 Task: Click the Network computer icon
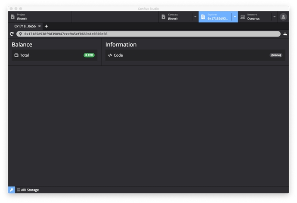(x=243, y=17)
